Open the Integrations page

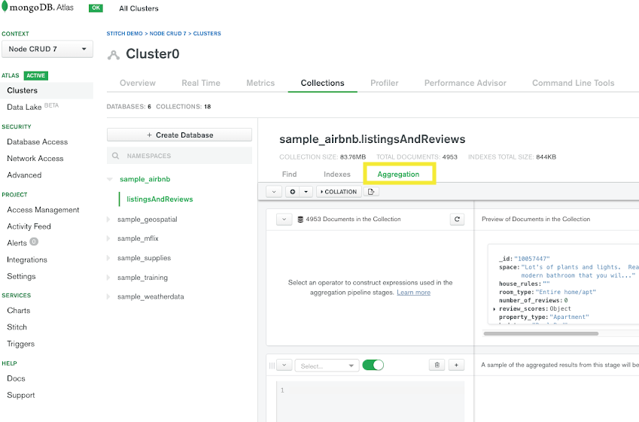tap(27, 260)
